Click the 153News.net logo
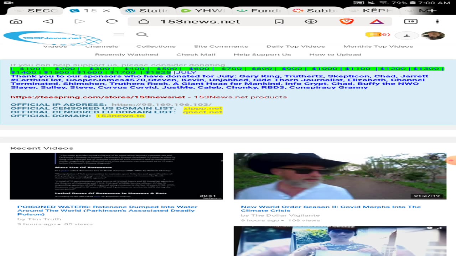Viewport: 456px width, 256px height. tap(52, 38)
